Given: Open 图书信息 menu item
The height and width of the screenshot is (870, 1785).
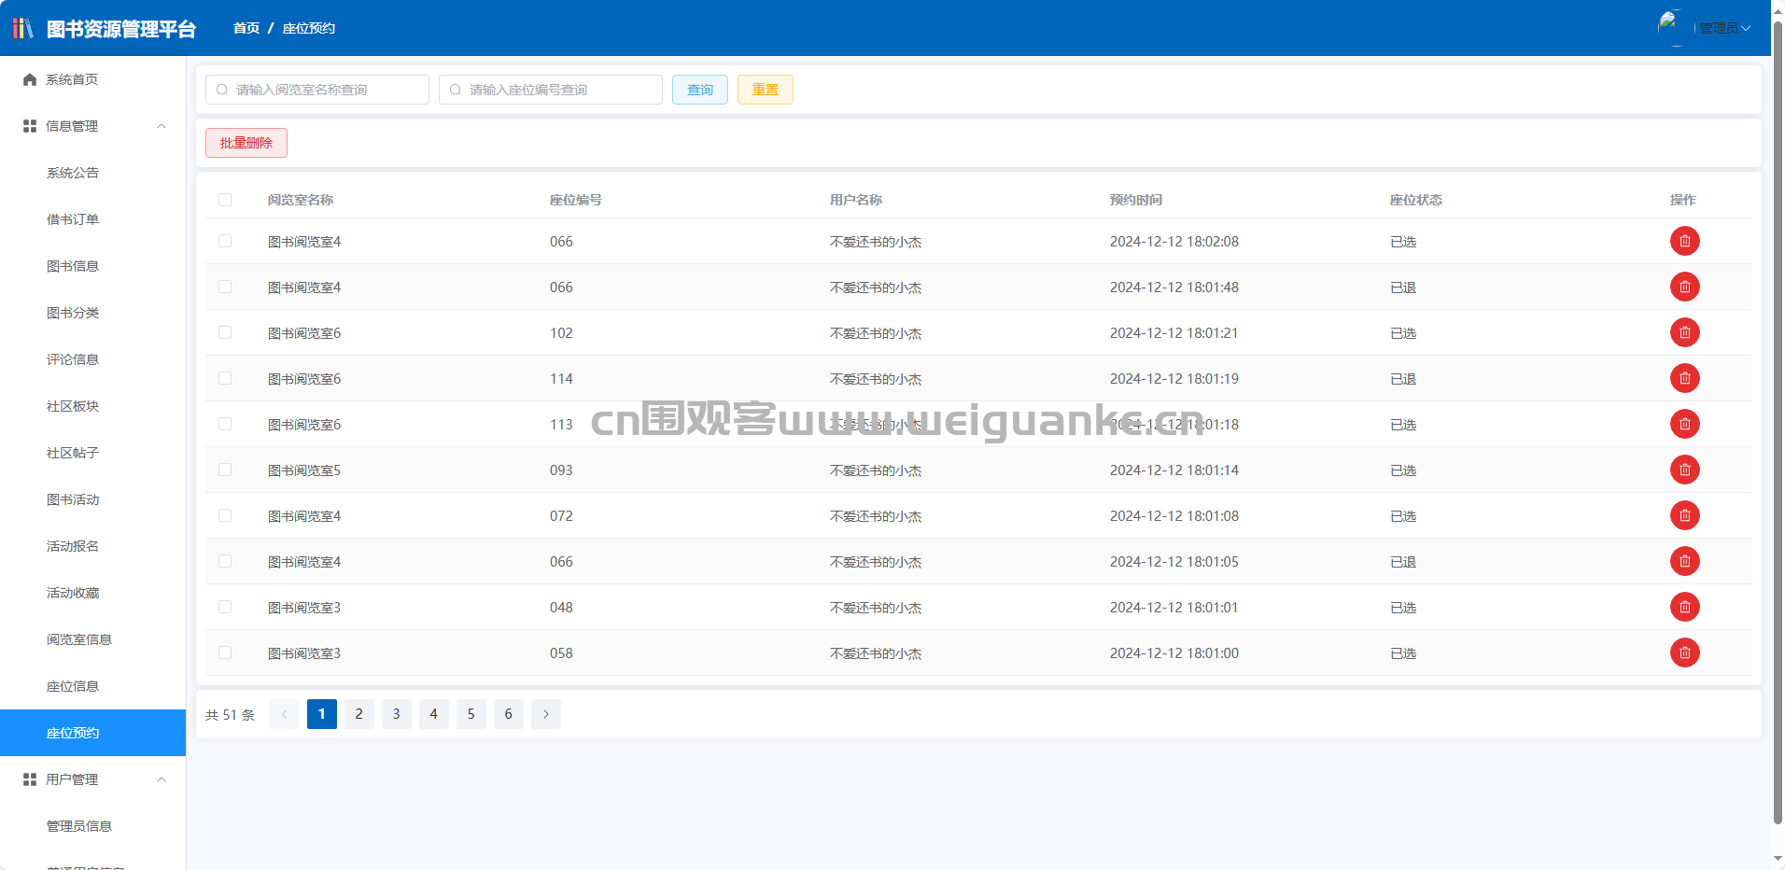Looking at the screenshot, I should 93,266.
